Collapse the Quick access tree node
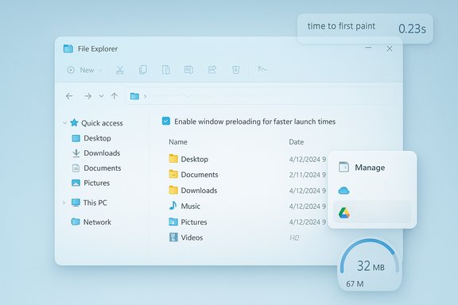 [65, 123]
